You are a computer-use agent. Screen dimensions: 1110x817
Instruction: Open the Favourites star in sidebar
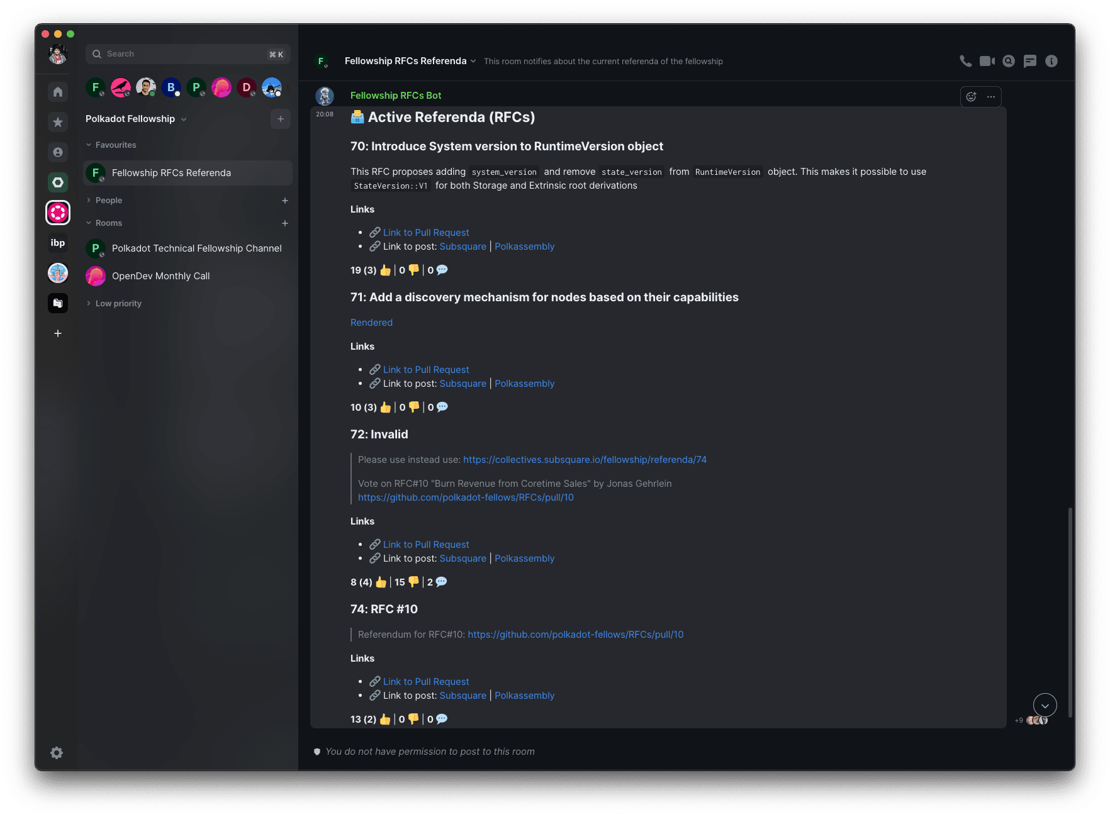tap(58, 122)
